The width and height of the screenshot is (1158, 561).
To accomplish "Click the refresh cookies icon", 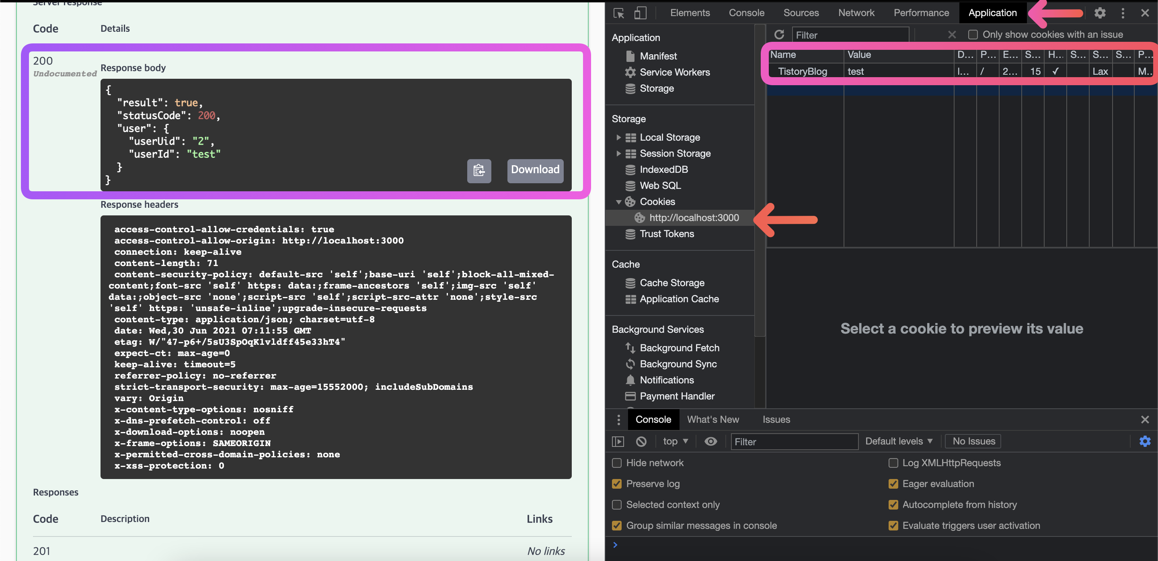I will 779,35.
